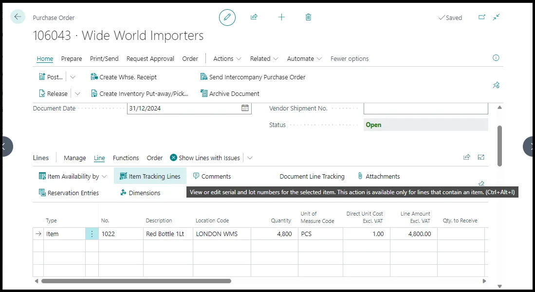Open Reservation Entries
Viewport: 535px width, 292px height.
pos(69,193)
